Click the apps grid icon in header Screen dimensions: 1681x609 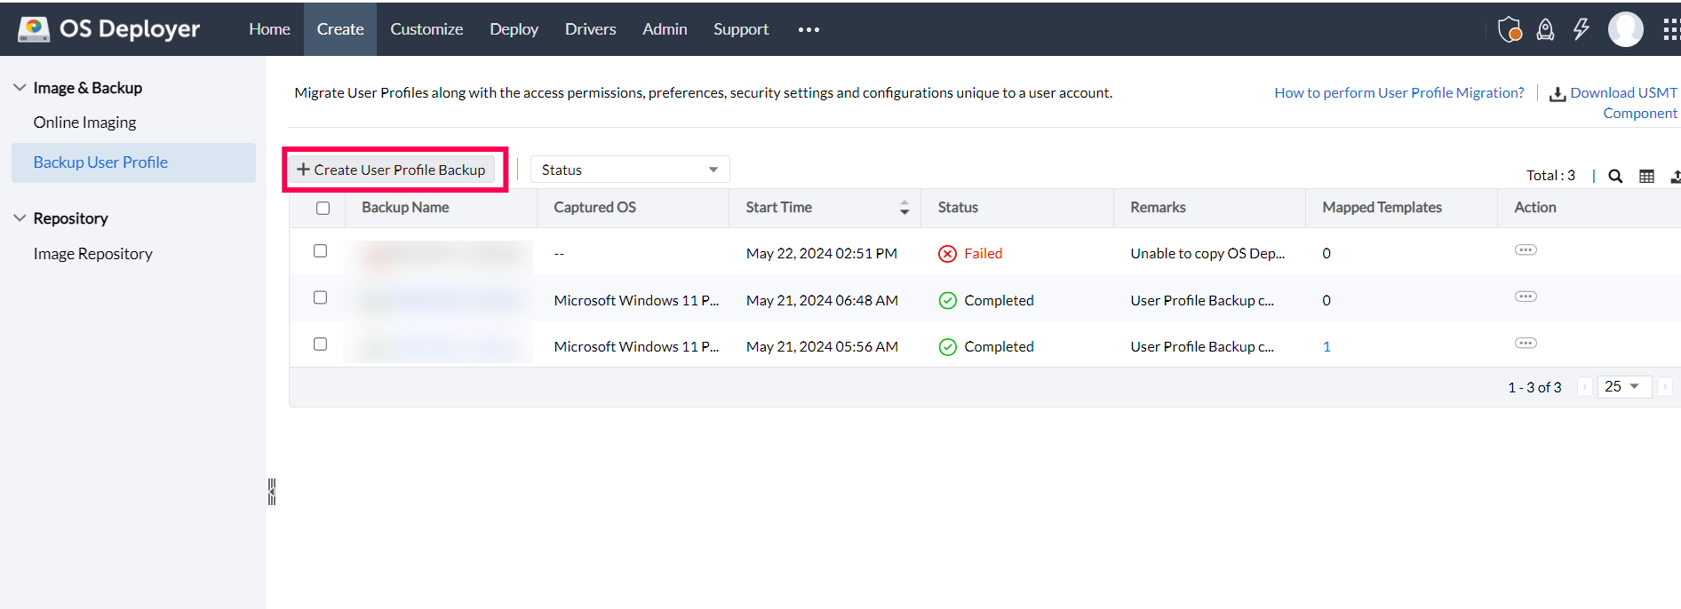point(1670,29)
